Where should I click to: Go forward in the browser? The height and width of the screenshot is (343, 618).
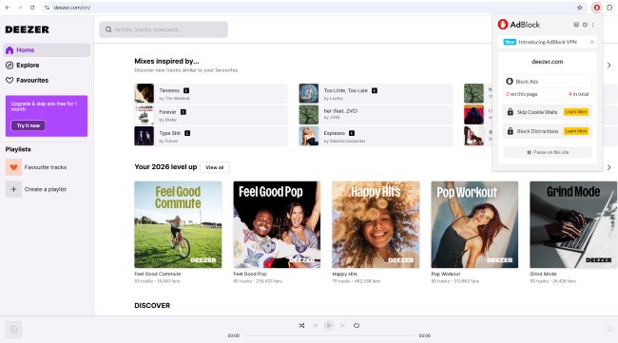coord(20,8)
